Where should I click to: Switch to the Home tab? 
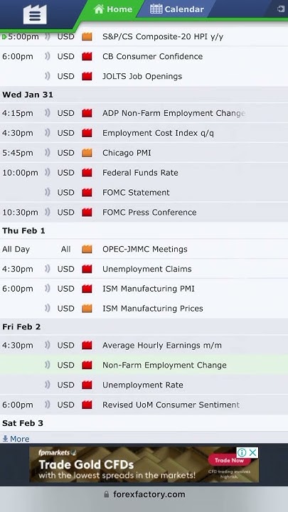tap(112, 9)
